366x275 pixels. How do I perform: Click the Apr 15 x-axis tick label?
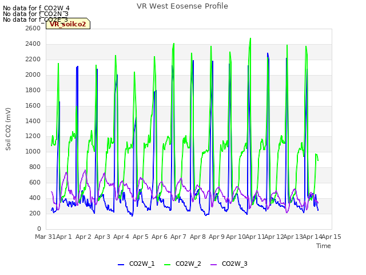[332, 237]
